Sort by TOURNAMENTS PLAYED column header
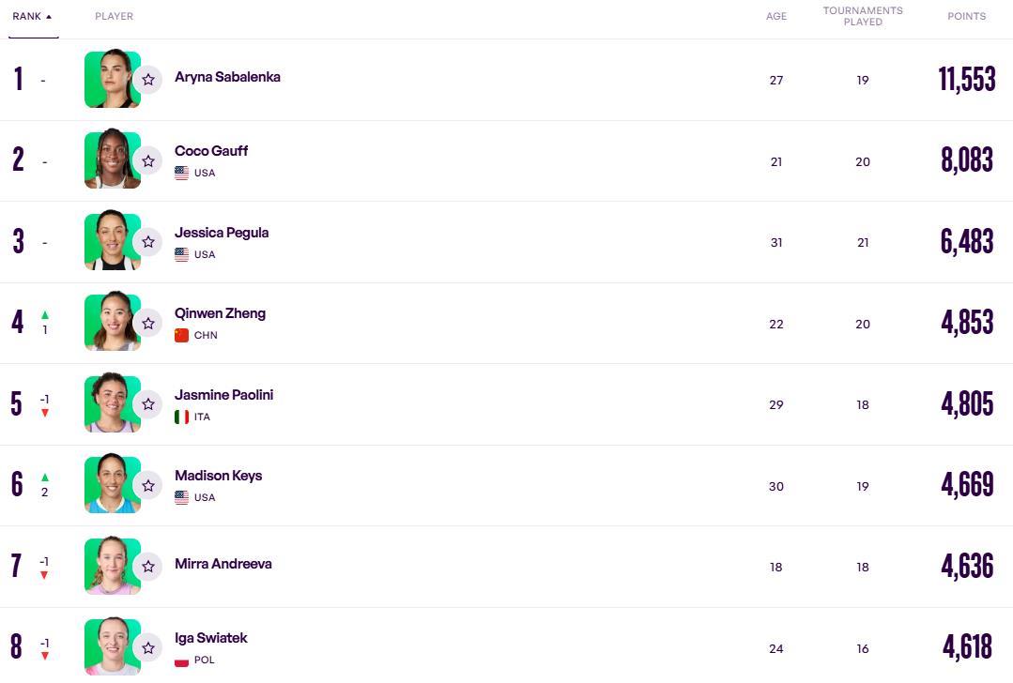The width and height of the screenshot is (1013, 683). coord(862,16)
